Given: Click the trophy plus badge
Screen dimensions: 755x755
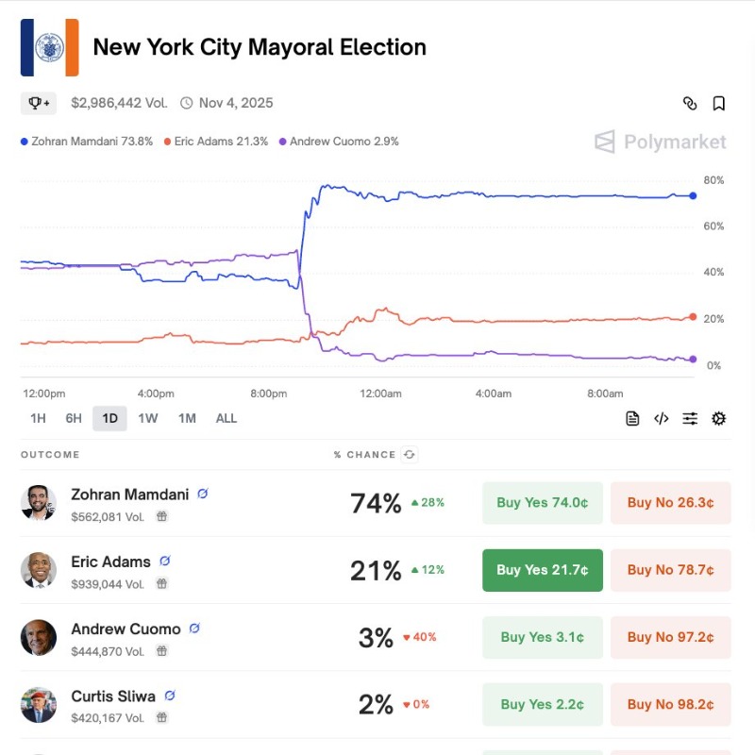Looking at the screenshot, I should [39, 103].
